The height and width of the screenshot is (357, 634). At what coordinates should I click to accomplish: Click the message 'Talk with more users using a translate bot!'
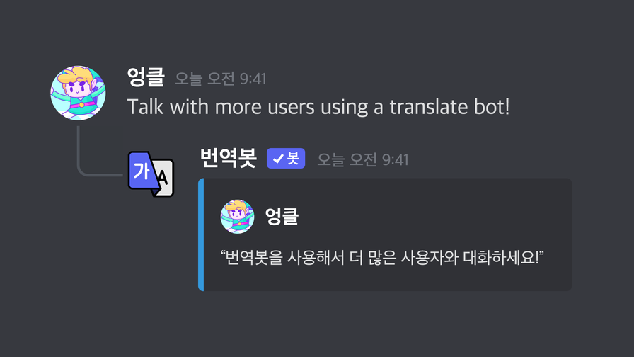318,107
